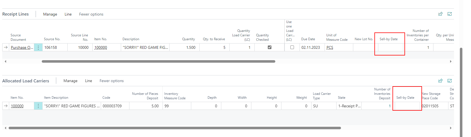
Task: Uncheck the Quantity Checked checkbox
Action: pyautogui.click(x=269, y=47)
